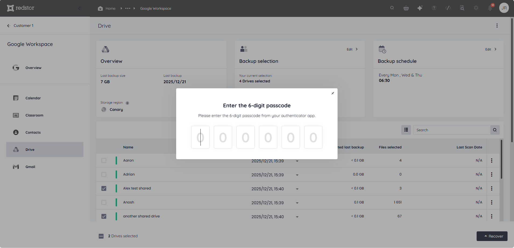
Task: Open another shared drive actions menu
Action: [492, 216]
